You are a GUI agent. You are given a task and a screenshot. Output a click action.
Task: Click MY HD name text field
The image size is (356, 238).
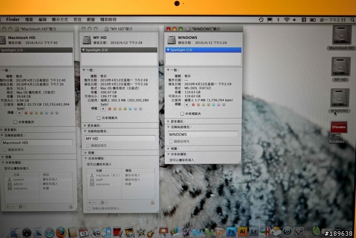point(120,138)
